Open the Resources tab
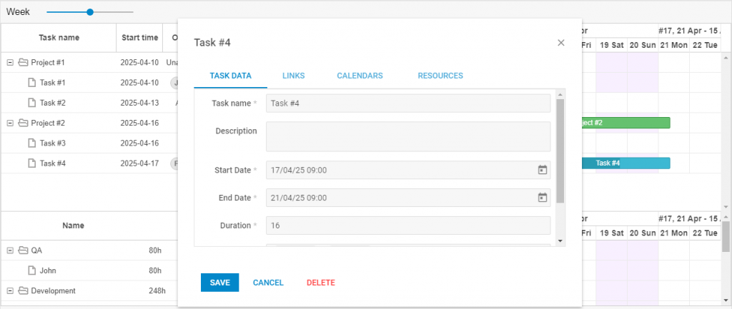Viewport: 732px width, 309px height. click(440, 76)
